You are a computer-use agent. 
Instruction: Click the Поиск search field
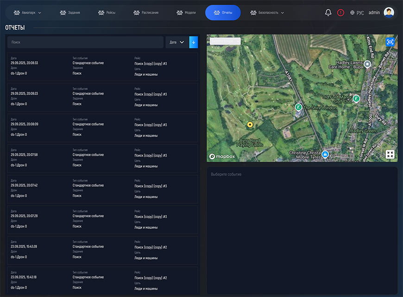pos(85,42)
